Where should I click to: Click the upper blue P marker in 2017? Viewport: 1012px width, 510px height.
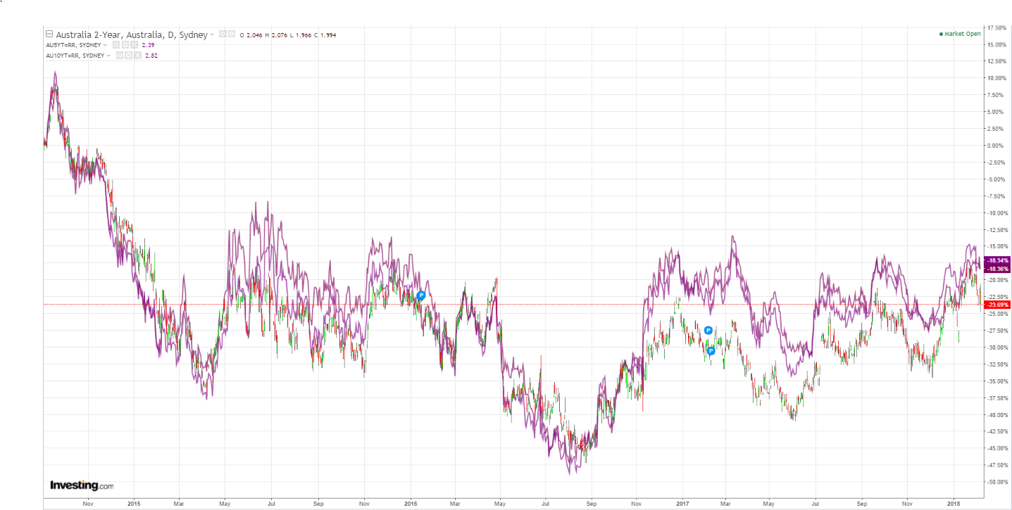point(708,330)
